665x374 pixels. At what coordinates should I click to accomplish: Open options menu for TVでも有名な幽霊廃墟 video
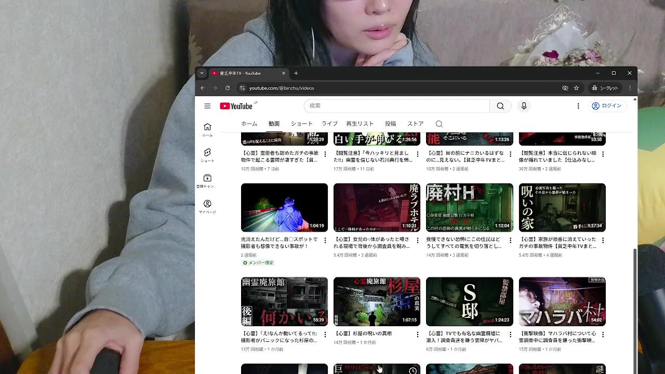point(510,335)
